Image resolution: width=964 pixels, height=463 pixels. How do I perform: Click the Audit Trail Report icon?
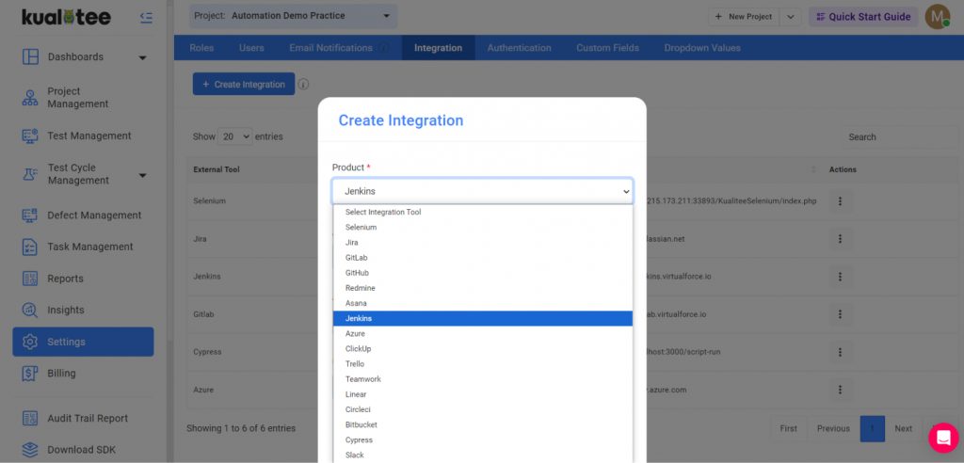coord(30,418)
